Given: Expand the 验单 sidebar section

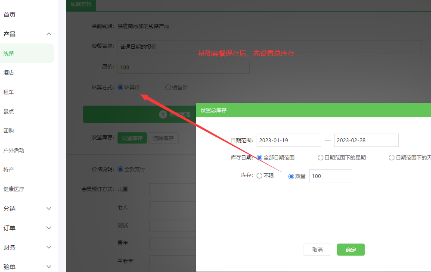Looking at the screenshot, I should [49, 267].
